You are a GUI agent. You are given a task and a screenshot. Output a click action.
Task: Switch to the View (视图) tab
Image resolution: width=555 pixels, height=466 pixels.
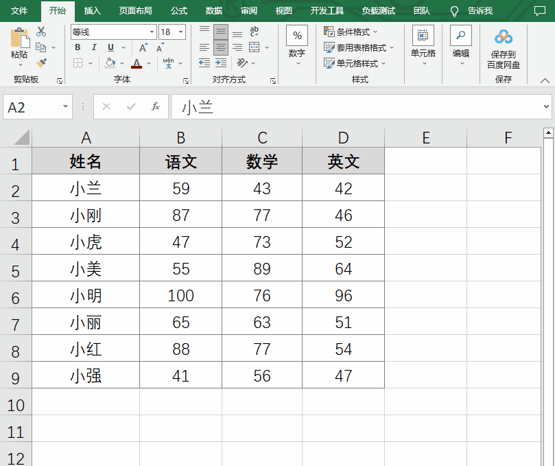point(284,11)
